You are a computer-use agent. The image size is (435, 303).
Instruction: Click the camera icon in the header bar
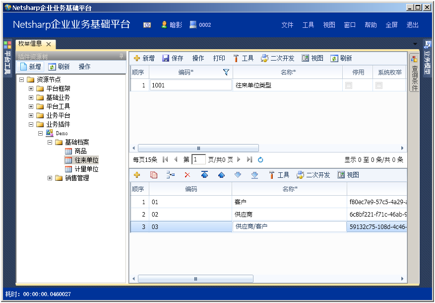(147, 25)
